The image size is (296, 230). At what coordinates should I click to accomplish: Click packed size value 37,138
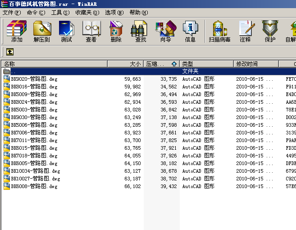pos(168,117)
